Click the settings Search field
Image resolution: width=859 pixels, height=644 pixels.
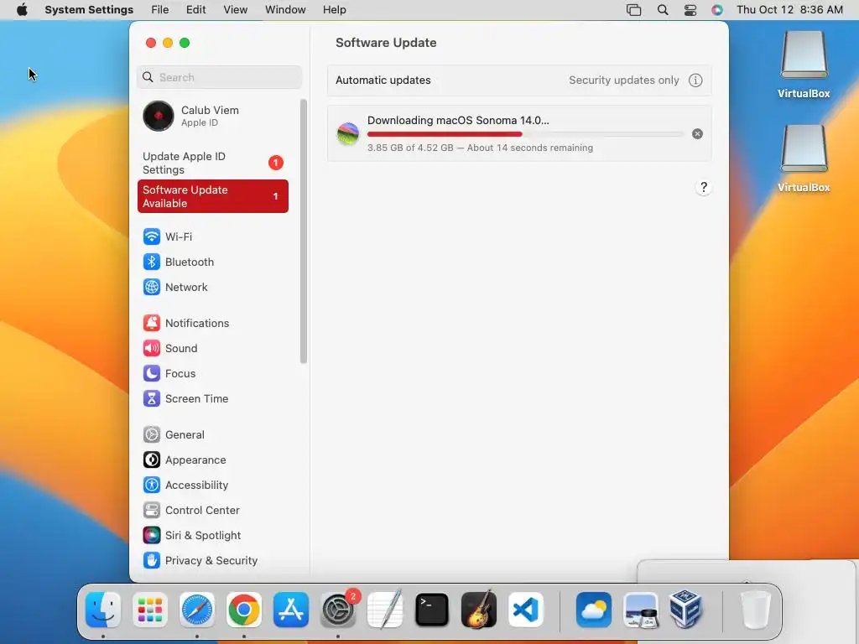[219, 77]
